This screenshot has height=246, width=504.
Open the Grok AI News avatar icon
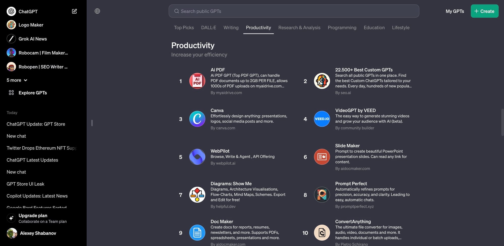pyautogui.click(x=11, y=39)
